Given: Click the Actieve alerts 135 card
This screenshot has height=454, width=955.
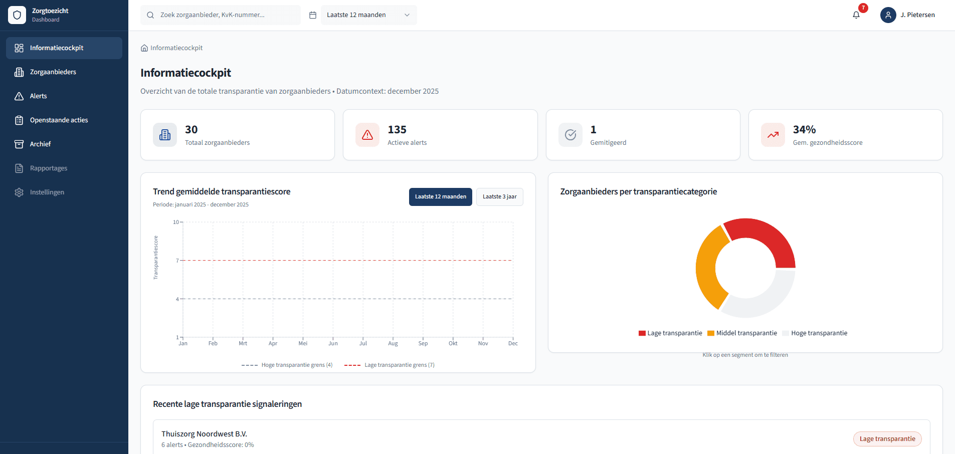Looking at the screenshot, I should click(440, 135).
